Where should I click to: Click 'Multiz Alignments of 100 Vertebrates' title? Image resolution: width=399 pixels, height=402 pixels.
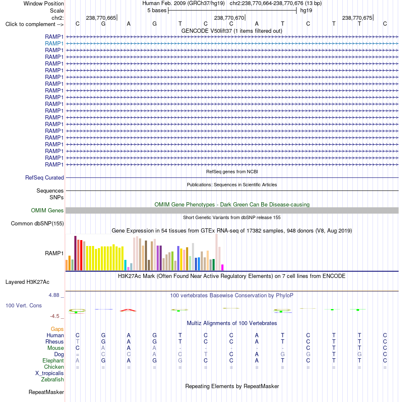232,323
